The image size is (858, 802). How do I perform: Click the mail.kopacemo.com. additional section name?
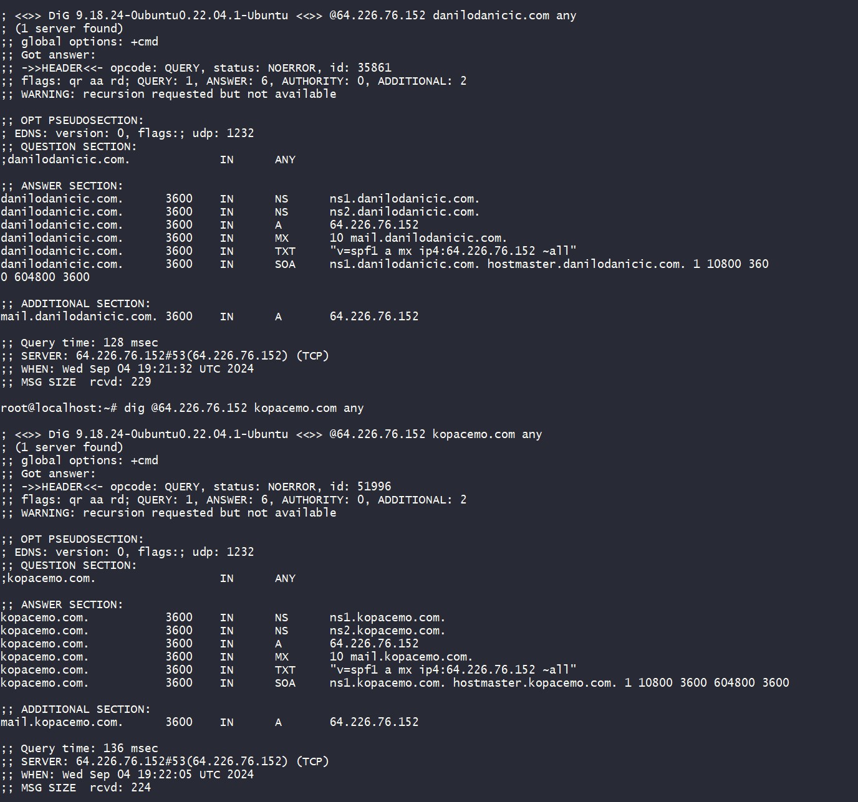(x=62, y=722)
